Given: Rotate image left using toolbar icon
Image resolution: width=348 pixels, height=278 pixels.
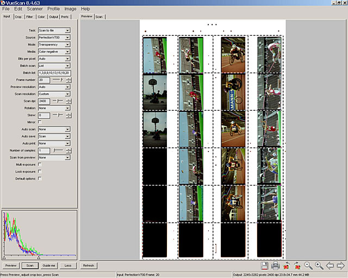Looking at the screenshot, I should tap(287, 266).
